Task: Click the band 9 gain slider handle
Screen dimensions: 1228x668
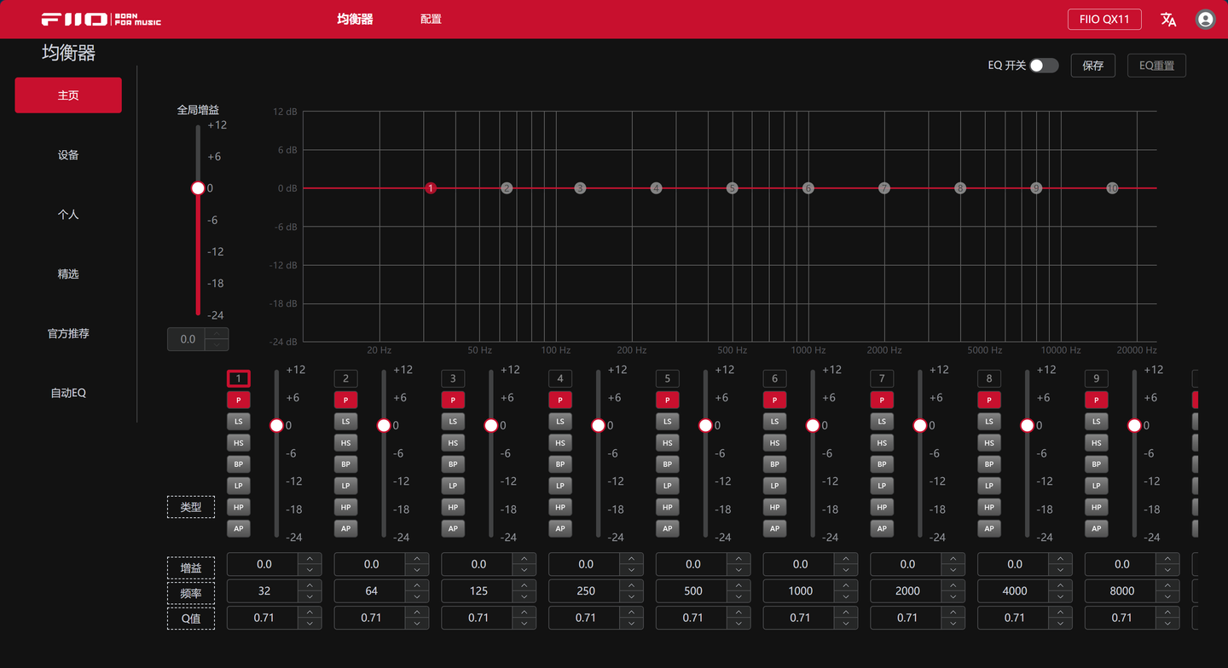Action: click(x=1134, y=425)
